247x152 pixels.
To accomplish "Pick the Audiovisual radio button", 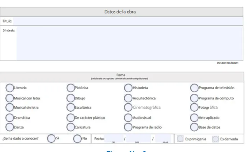I will [128, 117].
